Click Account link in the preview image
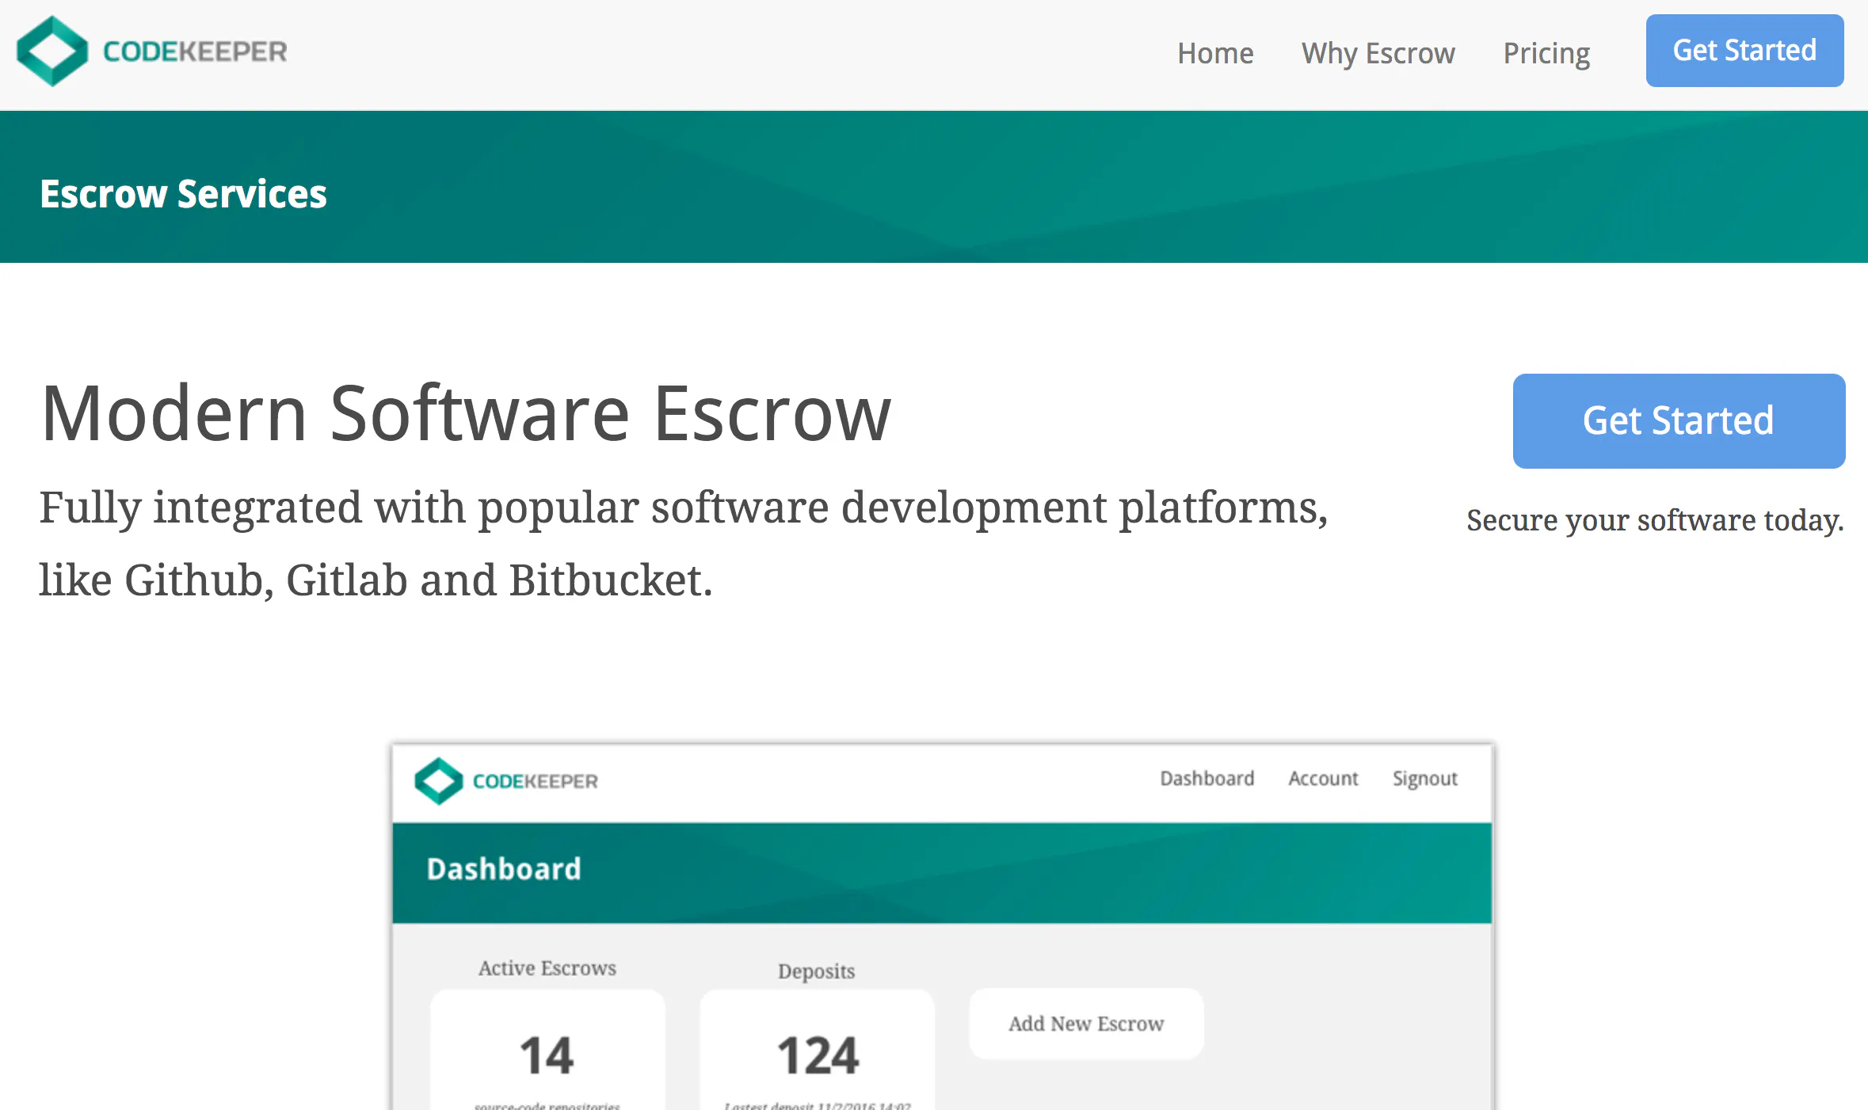The height and width of the screenshot is (1110, 1868). pos(1323,779)
